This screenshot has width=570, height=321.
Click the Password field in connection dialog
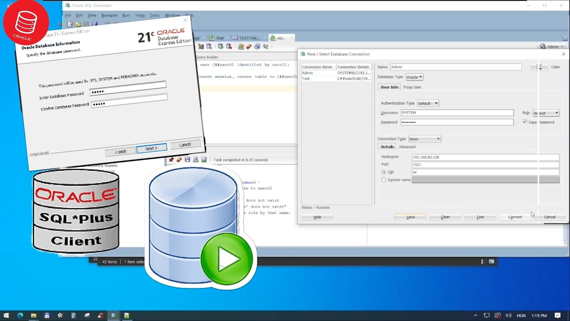[x=457, y=122]
